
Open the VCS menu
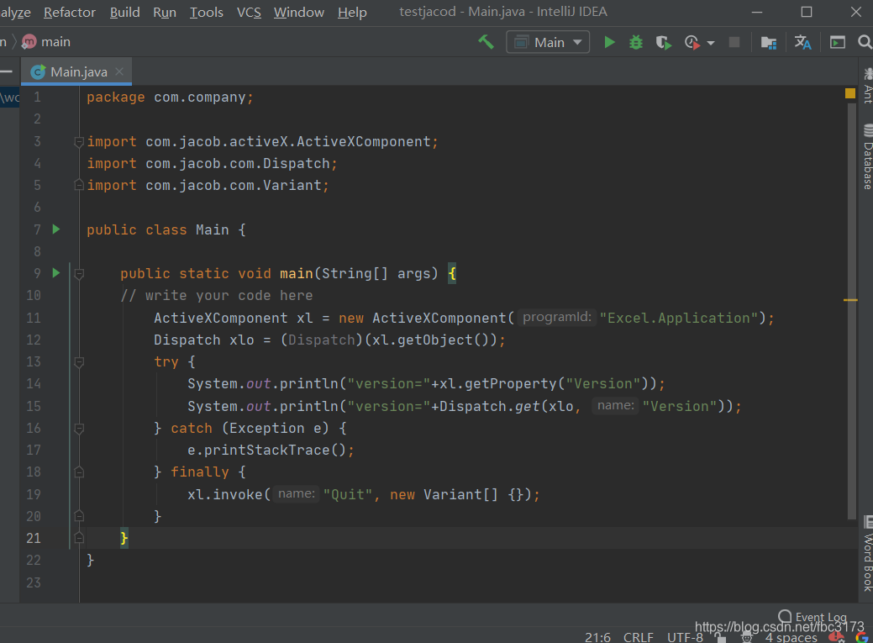click(249, 13)
